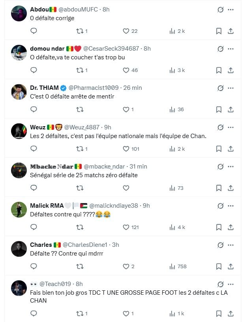Screen dimensions: 242x322
Task: Open Weuz's tweet timestamp 9h
Action: 107,127
